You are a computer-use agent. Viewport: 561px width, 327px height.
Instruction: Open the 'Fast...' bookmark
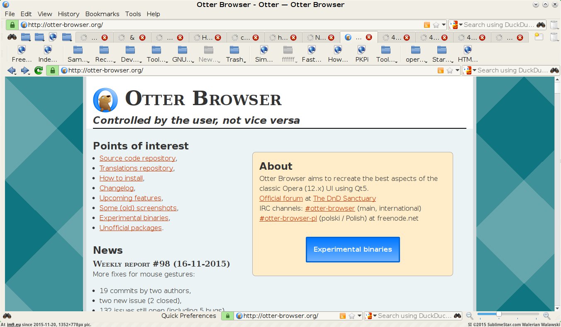point(312,54)
